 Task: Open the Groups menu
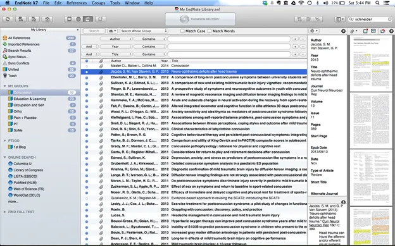click(98, 3)
